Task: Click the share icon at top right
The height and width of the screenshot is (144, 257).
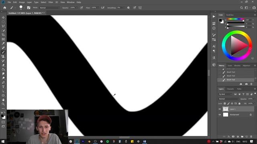Action: pyautogui.click(x=254, y=8)
